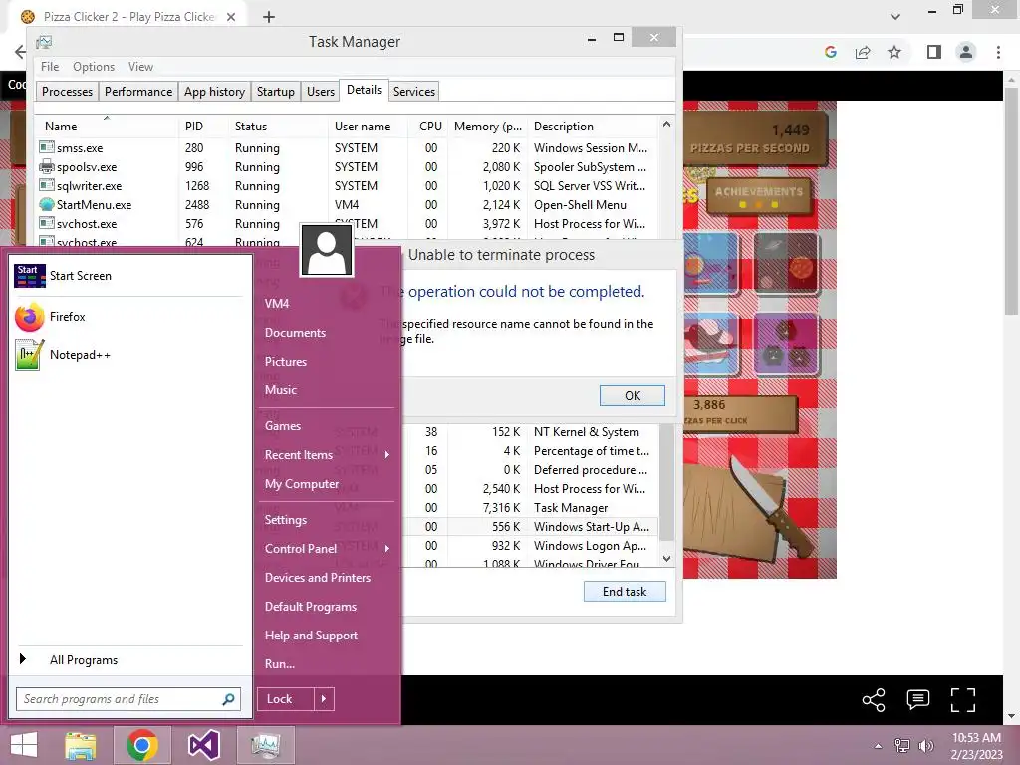The height and width of the screenshot is (765, 1020).
Task: Toggle Chrome side panel icon
Action: coord(934,52)
